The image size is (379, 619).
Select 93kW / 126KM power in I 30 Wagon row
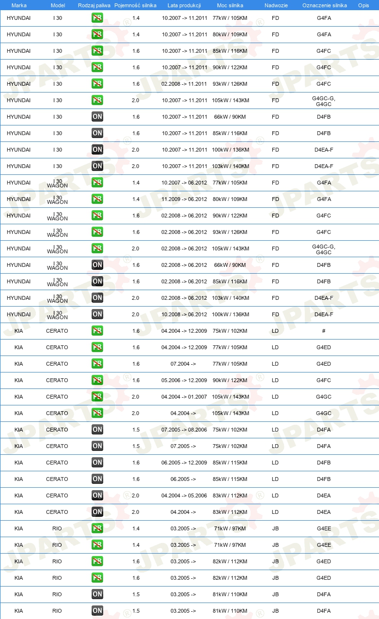(x=230, y=232)
